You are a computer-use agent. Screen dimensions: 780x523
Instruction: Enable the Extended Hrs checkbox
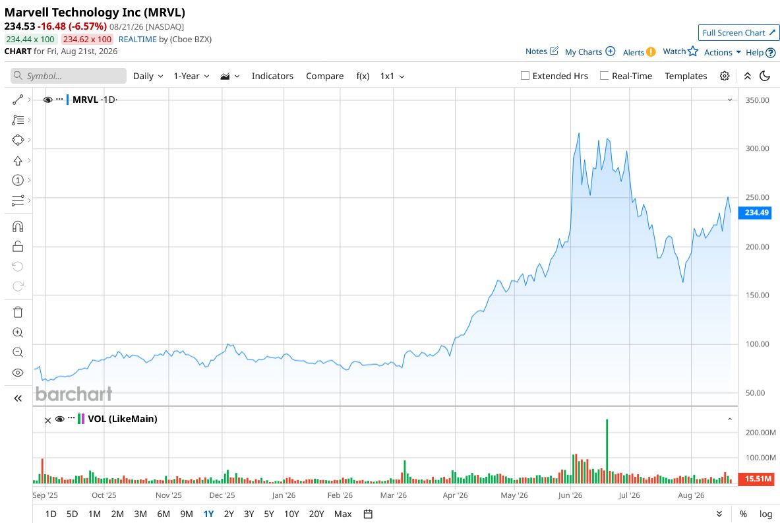click(x=525, y=76)
